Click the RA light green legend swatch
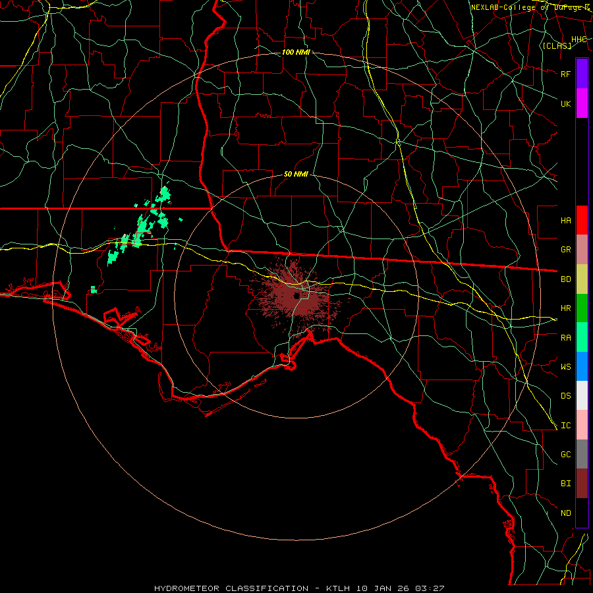Screen dimensions: 593x593 coord(582,337)
